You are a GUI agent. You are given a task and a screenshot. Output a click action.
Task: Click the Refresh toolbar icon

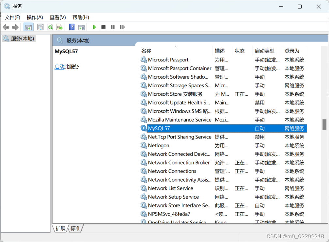tap(50, 27)
